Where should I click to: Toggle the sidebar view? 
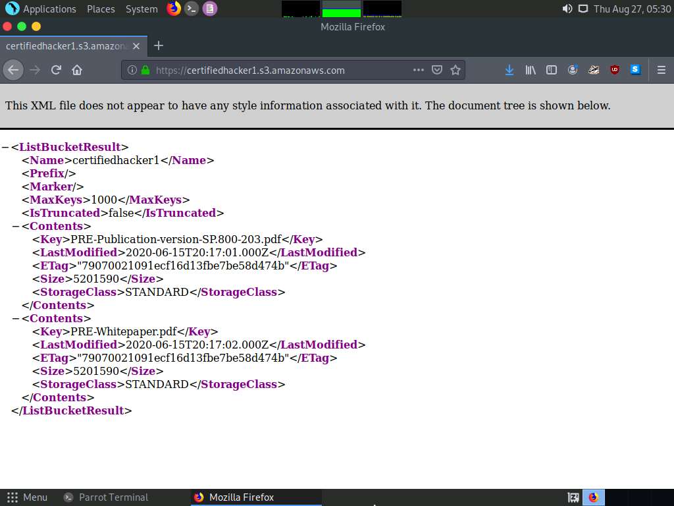click(552, 70)
